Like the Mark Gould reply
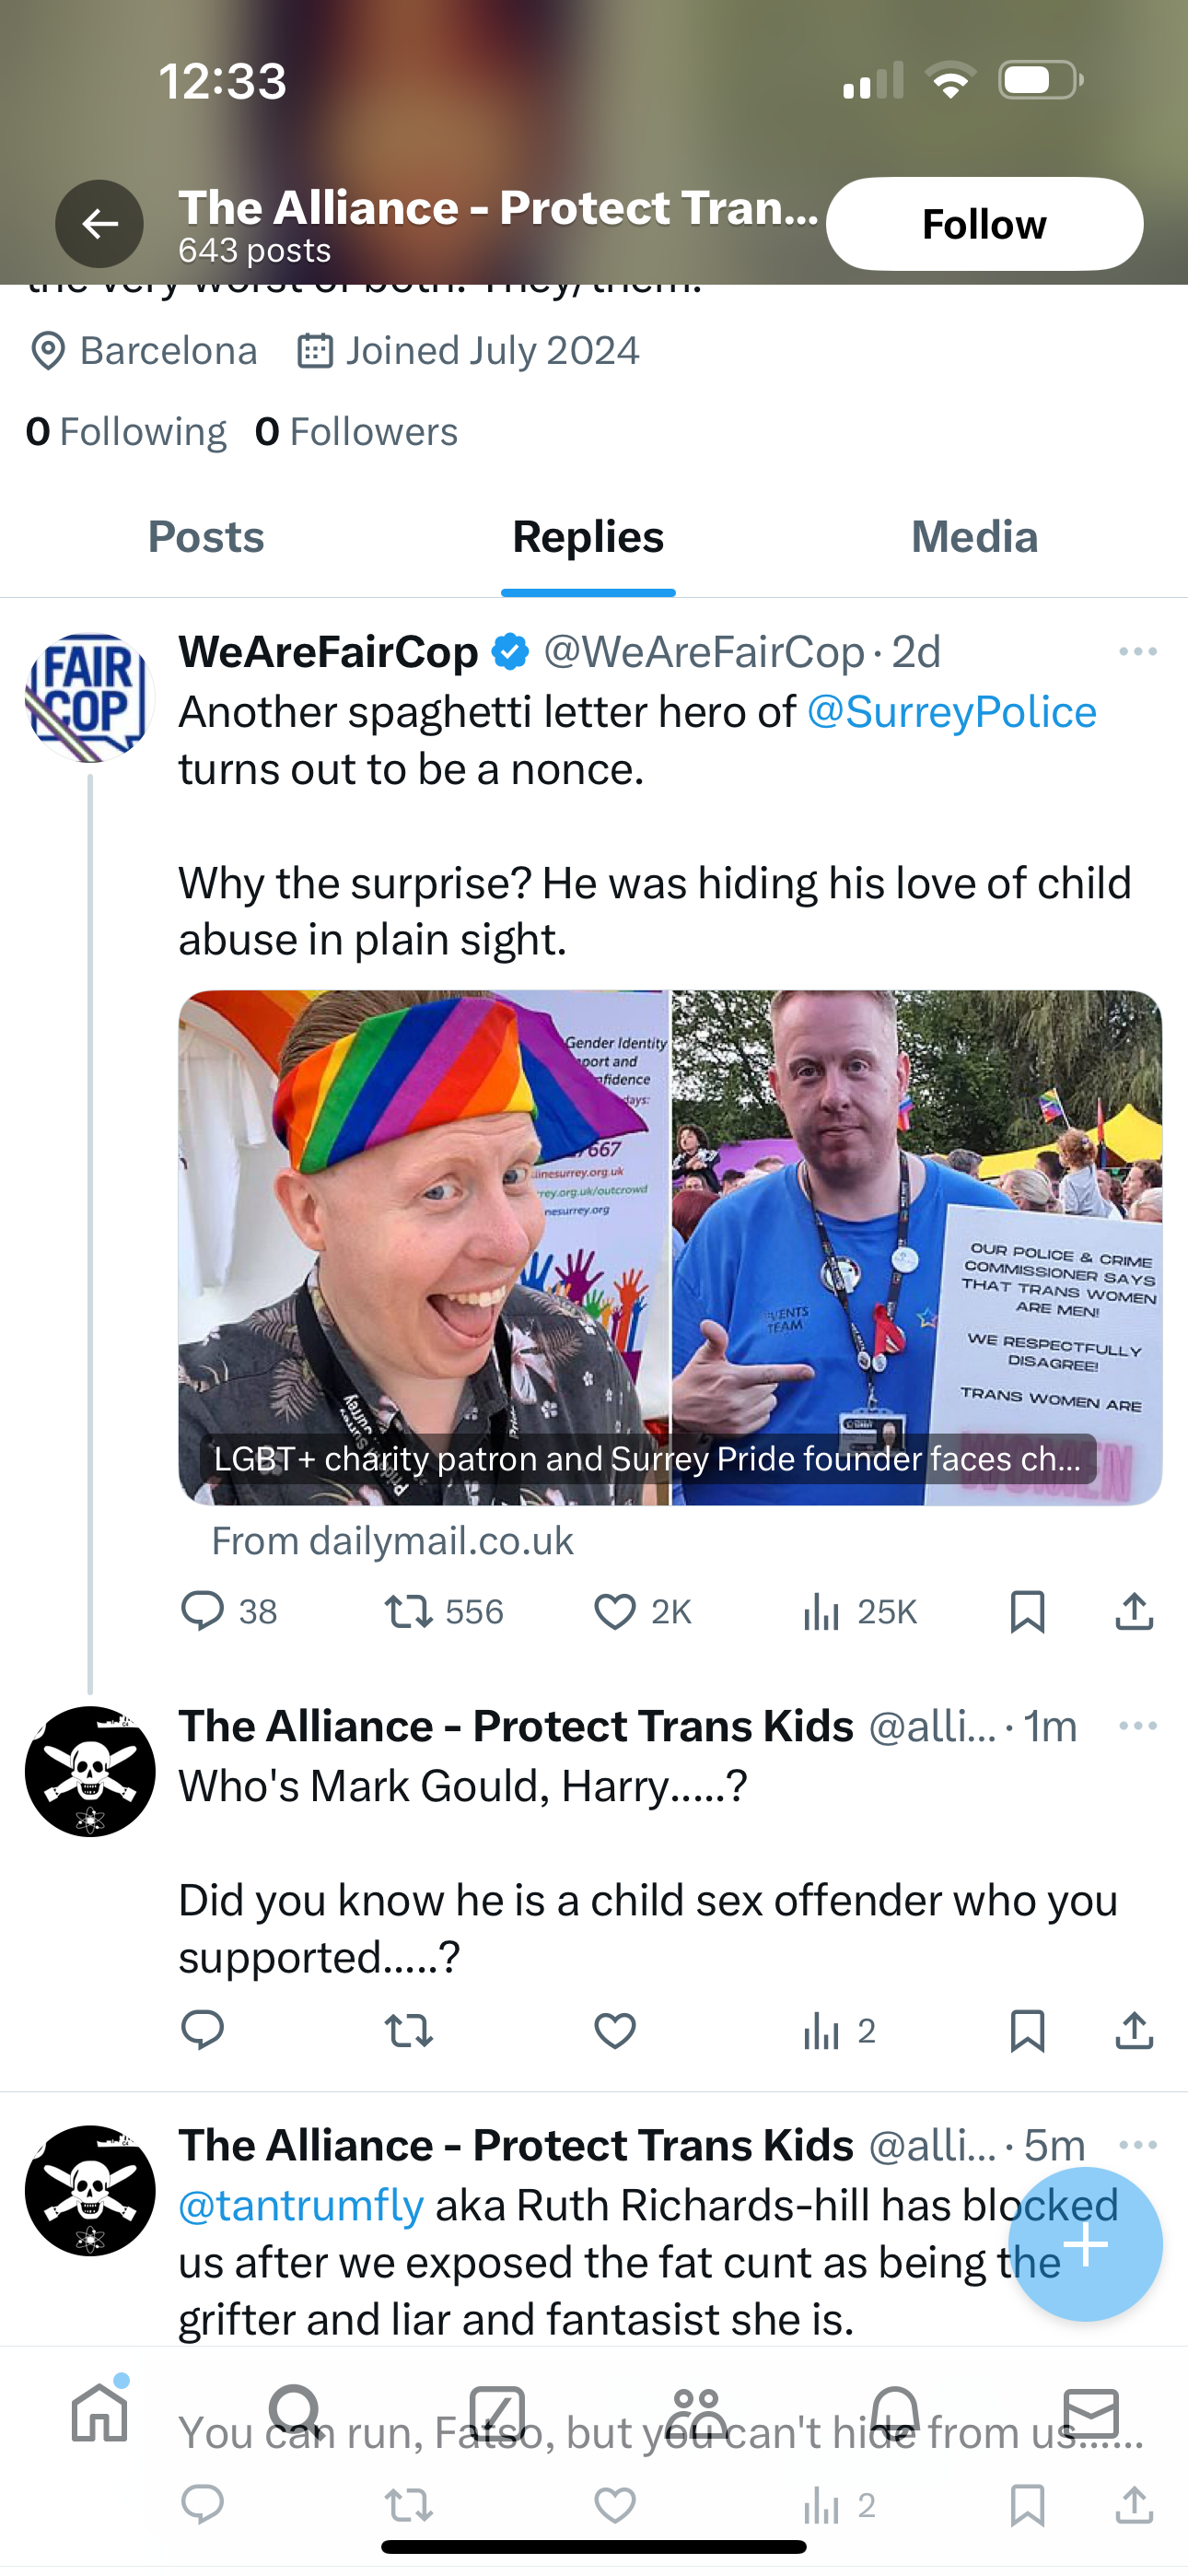The height and width of the screenshot is (2576, 1188). pos(615,2031)
